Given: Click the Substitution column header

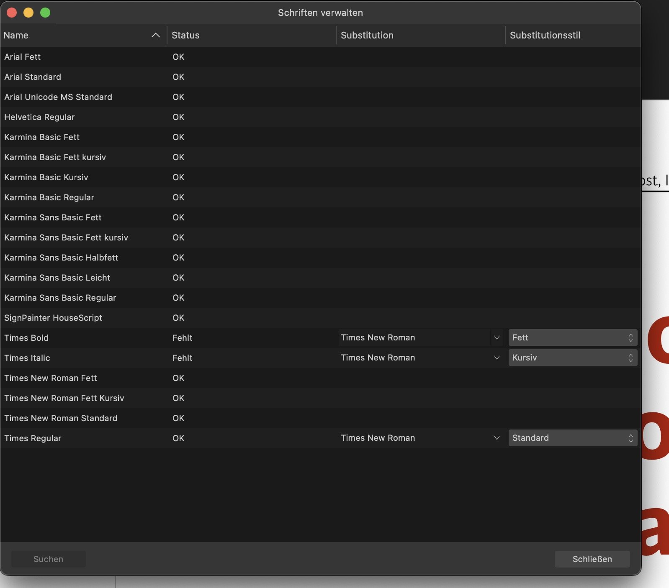Looking at the screenshot, I should (x=421, y=35).
